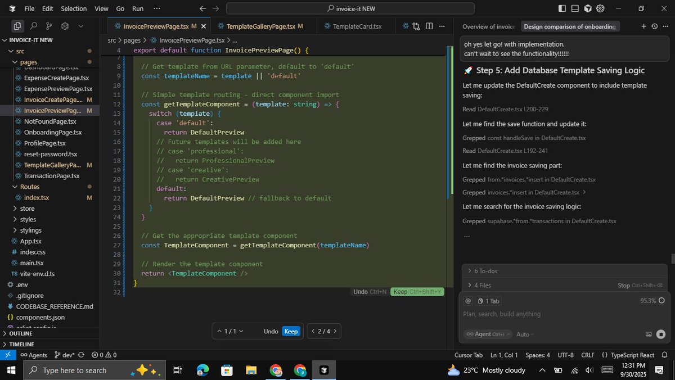Expand the store folder
The image size is (675, 380).
(x=49, y=209)
